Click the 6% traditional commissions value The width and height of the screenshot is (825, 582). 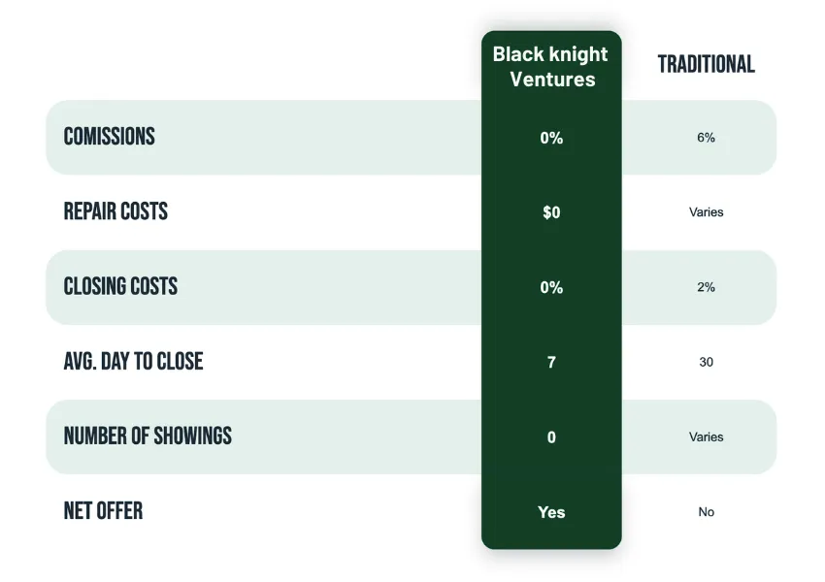706,137
